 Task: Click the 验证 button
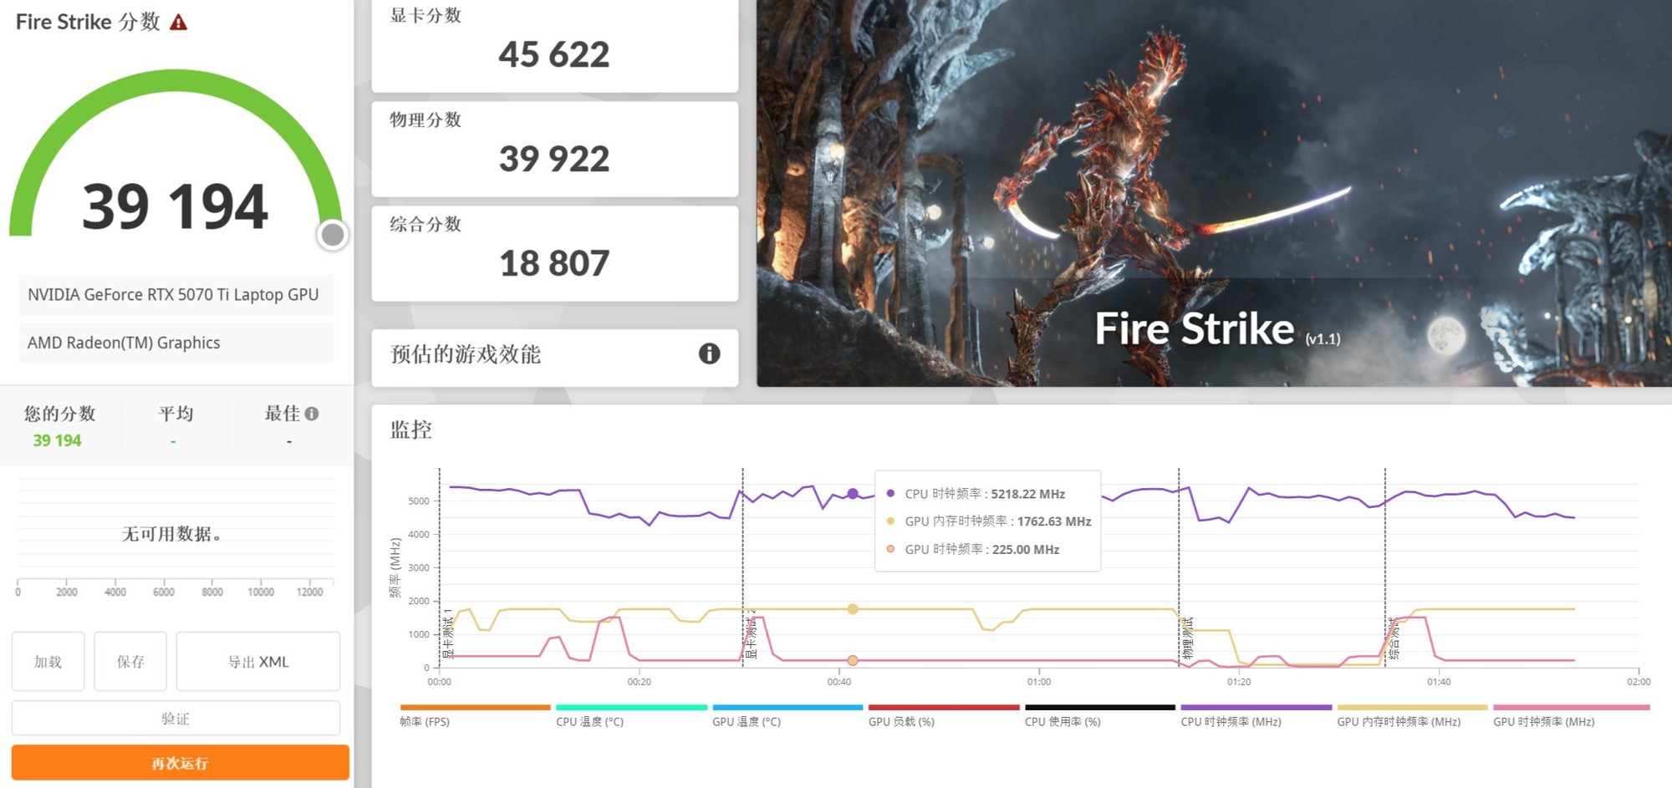176,718
